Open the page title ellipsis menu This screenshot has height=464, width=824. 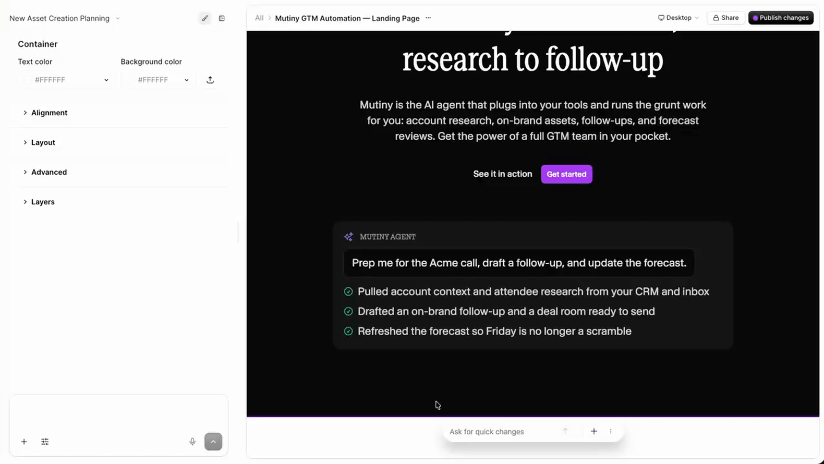click(x=428, y=18)
